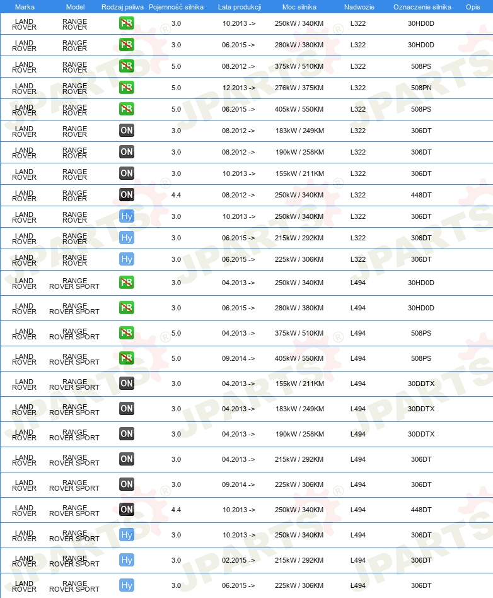Click petrol icon in L322 375kW/510KM row
The image size is (493, 598).
point(126,66)
